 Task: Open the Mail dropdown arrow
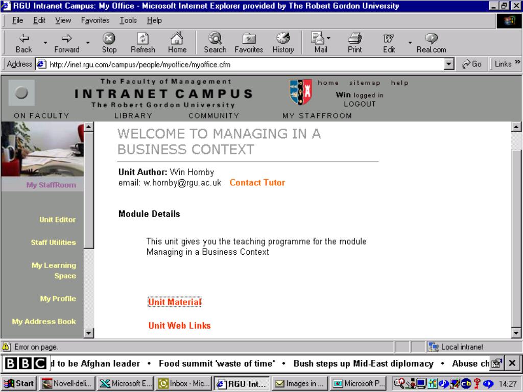coord(328,38)
